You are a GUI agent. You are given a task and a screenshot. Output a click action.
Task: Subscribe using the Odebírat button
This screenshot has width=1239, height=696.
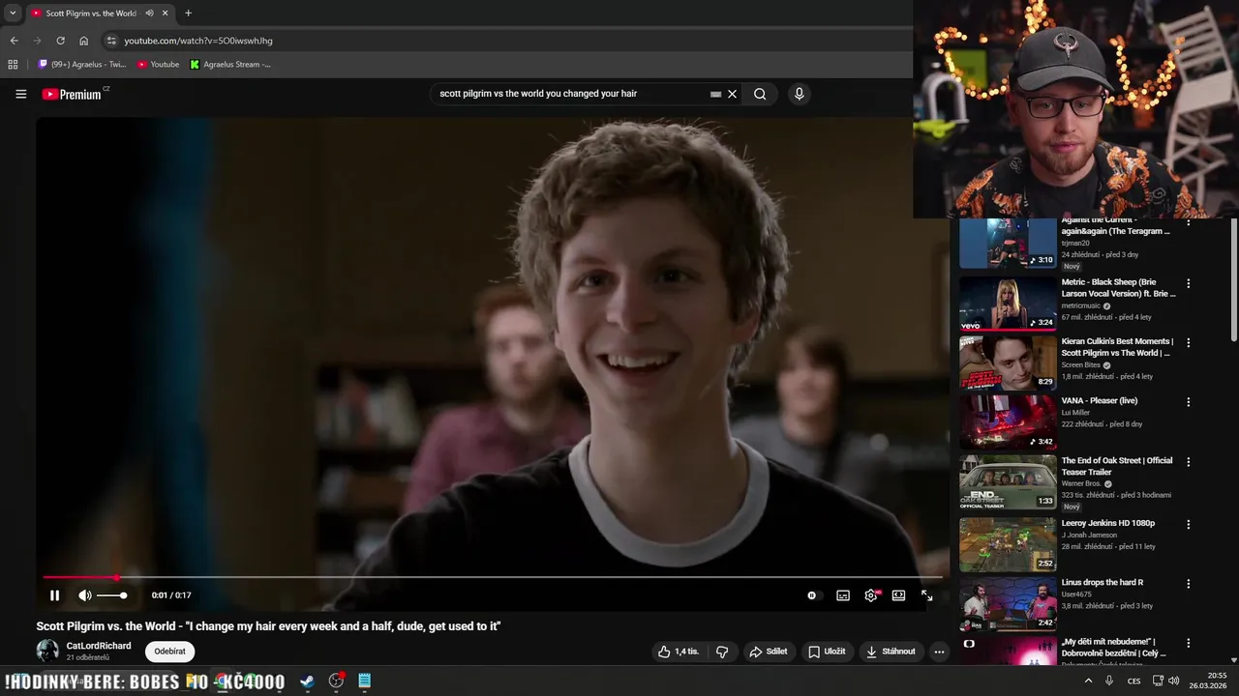coord(169,652)
